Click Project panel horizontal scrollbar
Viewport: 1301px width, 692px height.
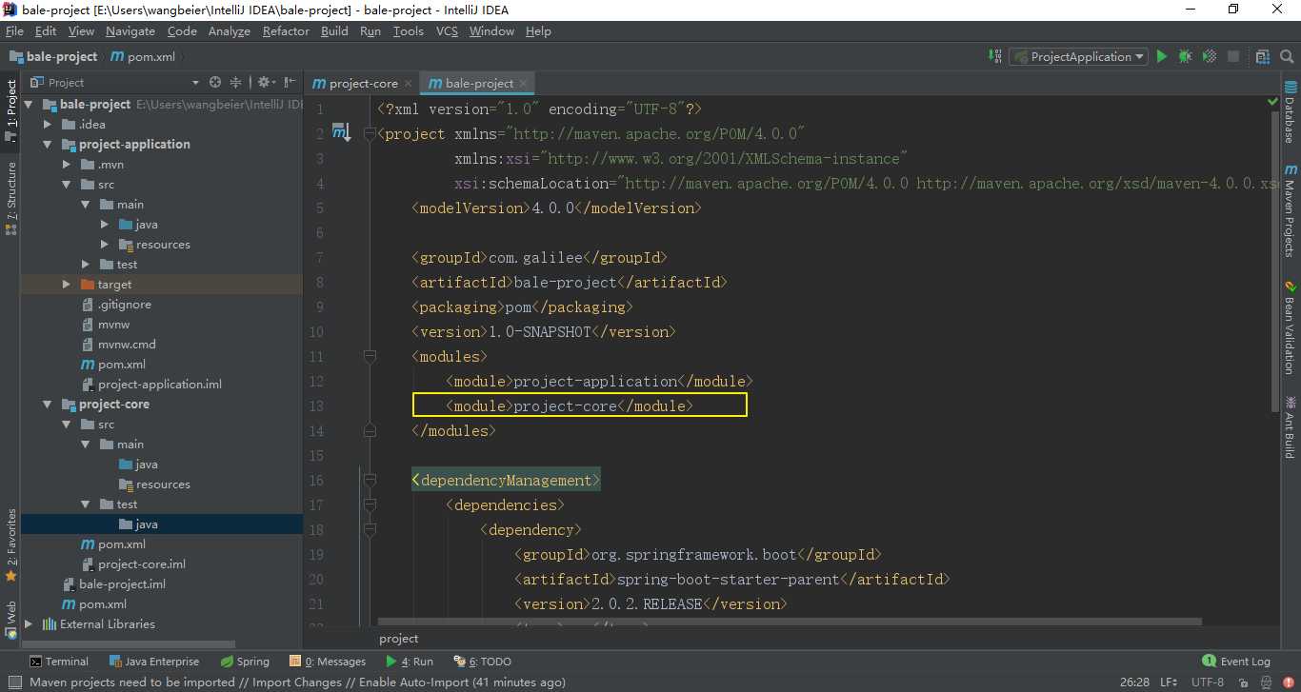(129, 644)
